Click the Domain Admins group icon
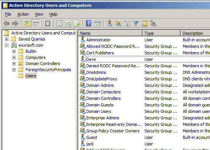This screenshot has height=150, width=210. 83,85
